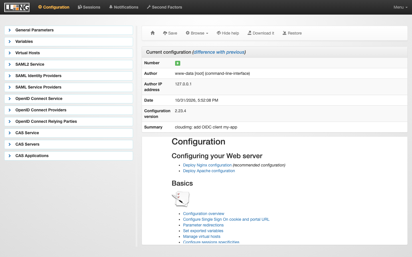
Task: Open Deploy Apache configuration link
Action: point(209,171)
